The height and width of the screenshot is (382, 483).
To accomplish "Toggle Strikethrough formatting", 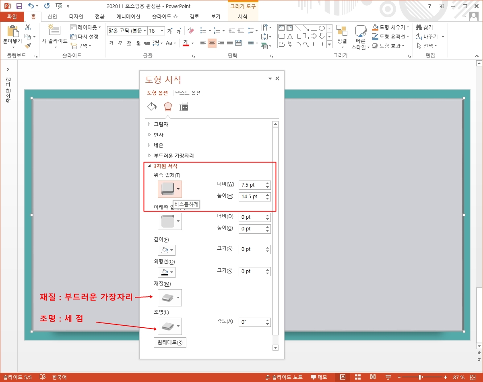I will click(147, 43).
